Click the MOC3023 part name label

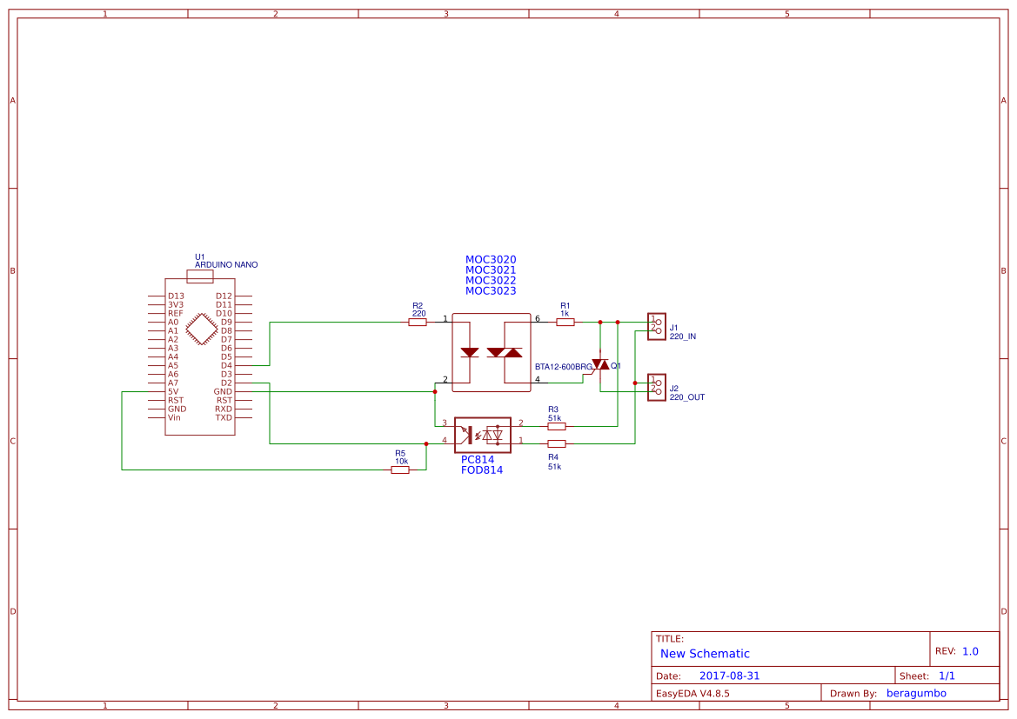tap(491, 291)
